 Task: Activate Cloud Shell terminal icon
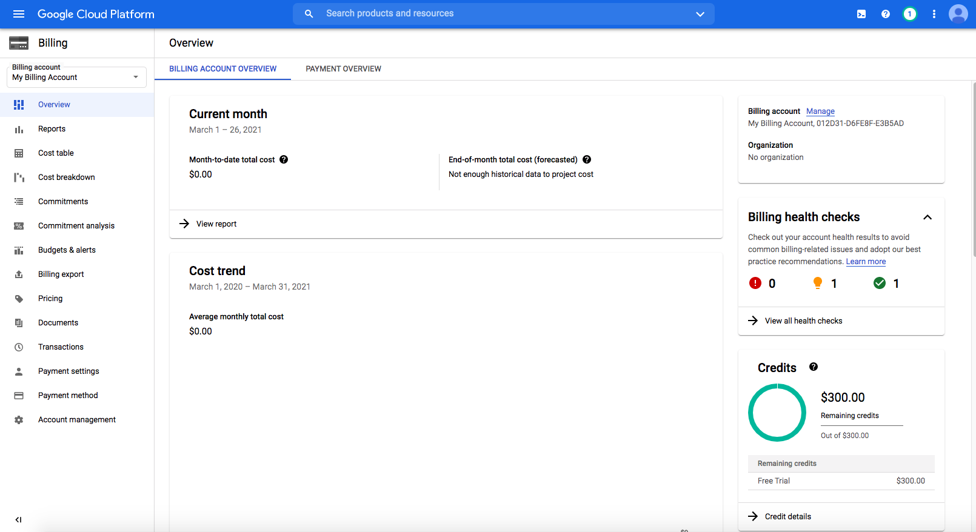click(x=861, y=14)
